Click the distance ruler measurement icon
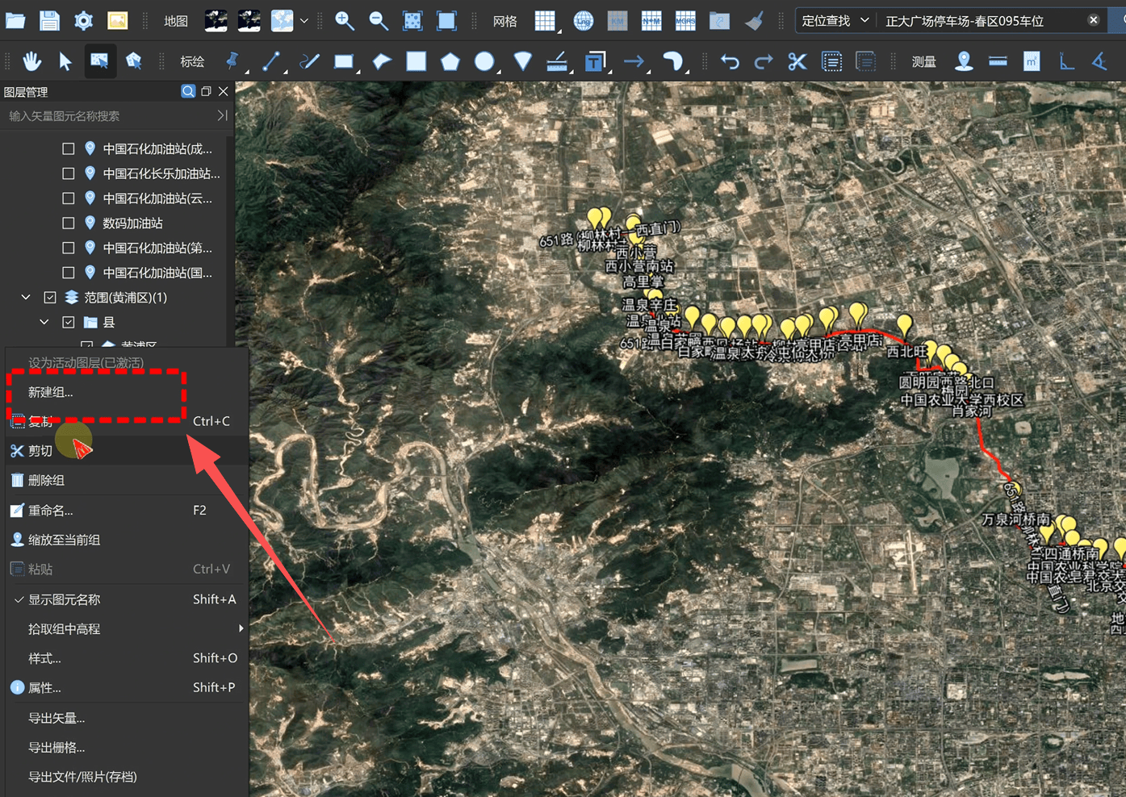The height and width of the screenshot is (797, 1126). click(x=998, y=61)
